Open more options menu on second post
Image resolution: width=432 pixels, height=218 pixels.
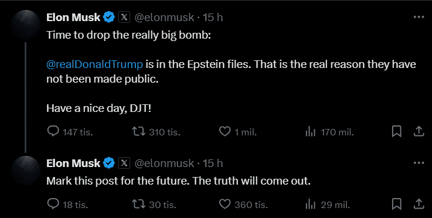pos(419,163)
